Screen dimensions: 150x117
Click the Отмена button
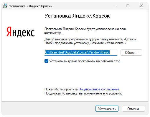[133, 109]
